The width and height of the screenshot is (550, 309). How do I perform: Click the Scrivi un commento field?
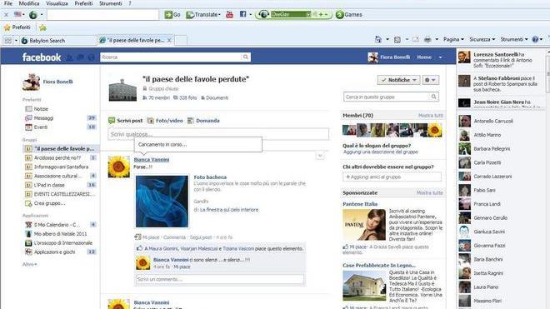pos(219,279)
